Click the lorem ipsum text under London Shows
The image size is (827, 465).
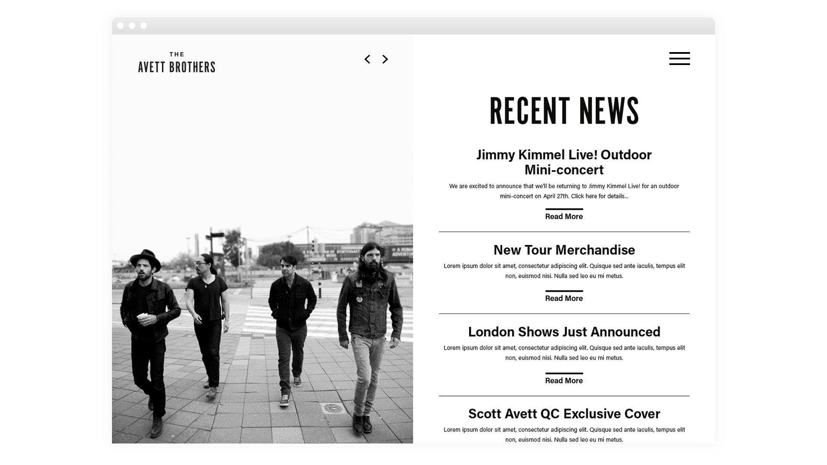[564, 353]
